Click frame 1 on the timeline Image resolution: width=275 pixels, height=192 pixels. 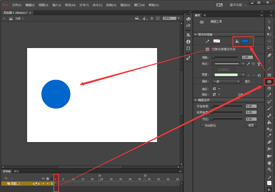tap(55, 184)
